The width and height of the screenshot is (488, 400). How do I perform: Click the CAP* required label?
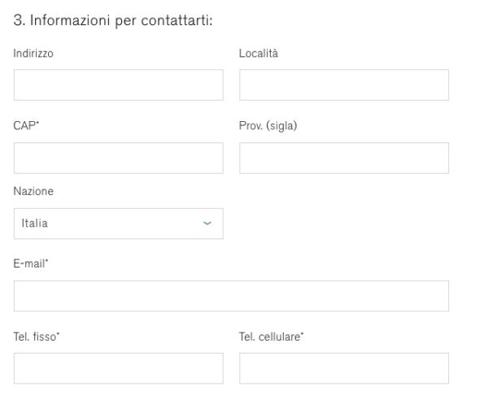click(26, 126)
